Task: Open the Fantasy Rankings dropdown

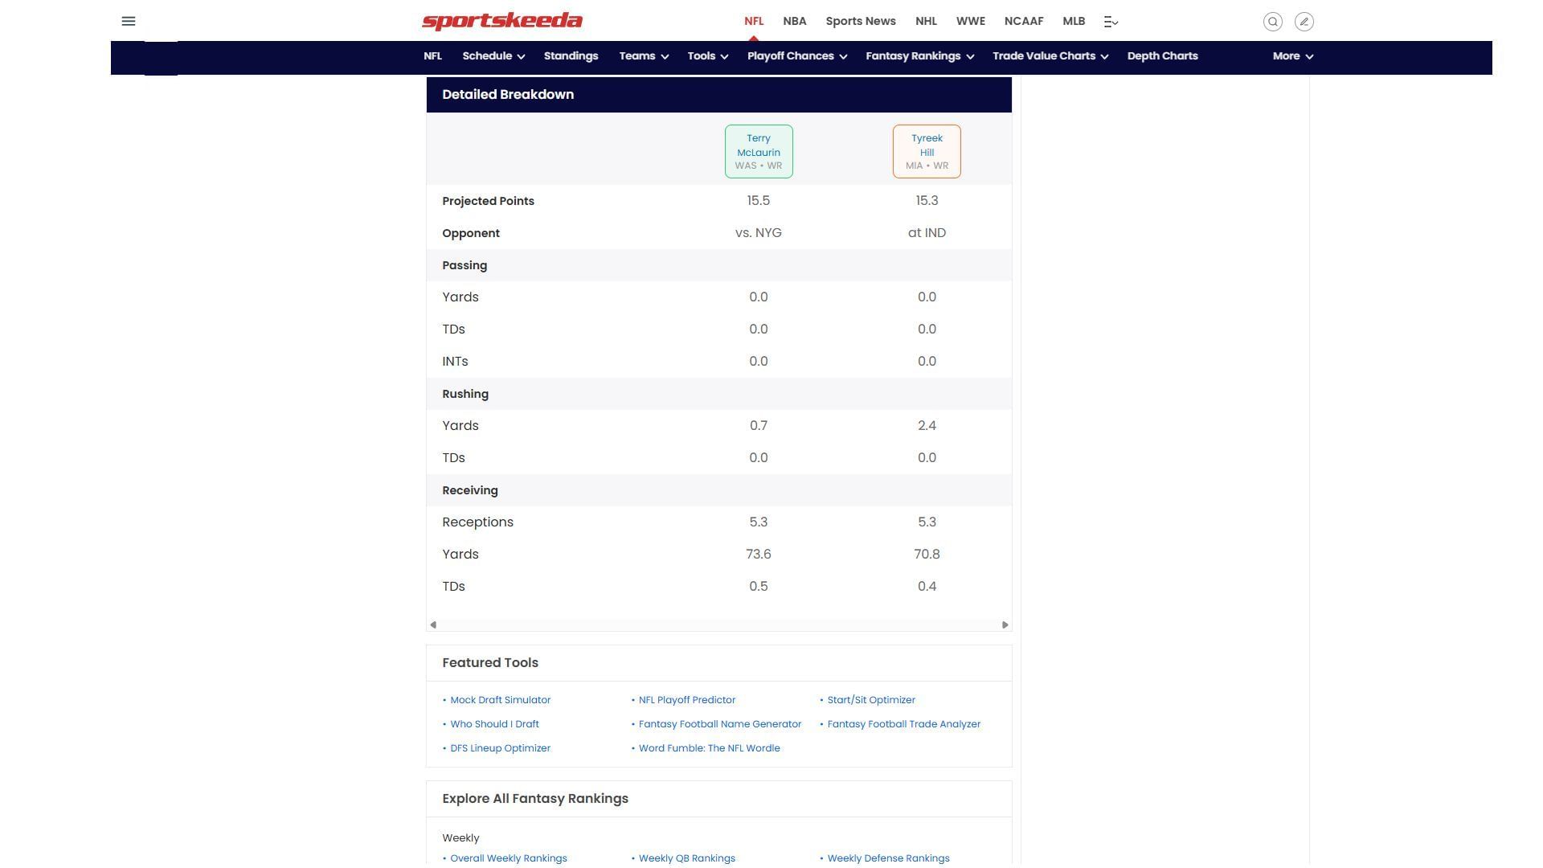Action: coord(919,56)
